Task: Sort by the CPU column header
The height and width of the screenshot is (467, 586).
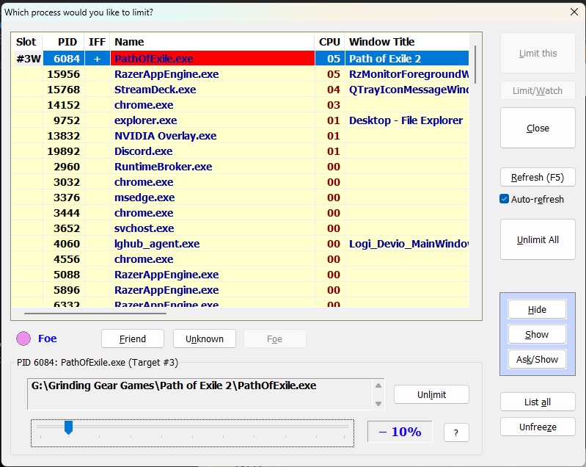Action: pos(329,42)
